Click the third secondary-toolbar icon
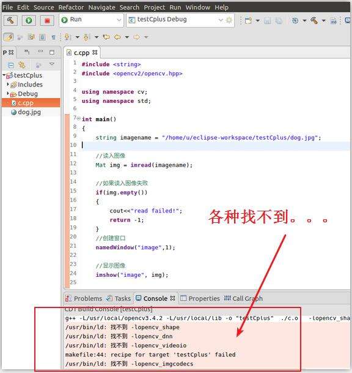Viewport: 352px width, 373px height. pyautogui.click(x=31, y=37)
